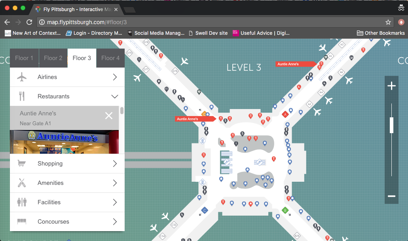Switch to the Floor 1 tab

click(24, 58)
